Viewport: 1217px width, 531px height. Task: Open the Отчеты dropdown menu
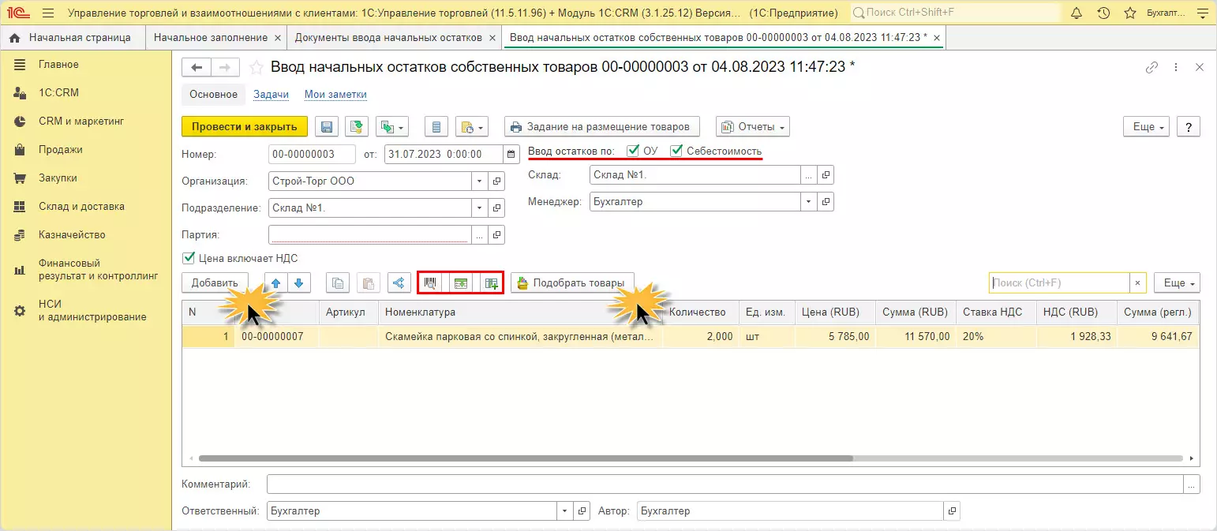[752, 127]
